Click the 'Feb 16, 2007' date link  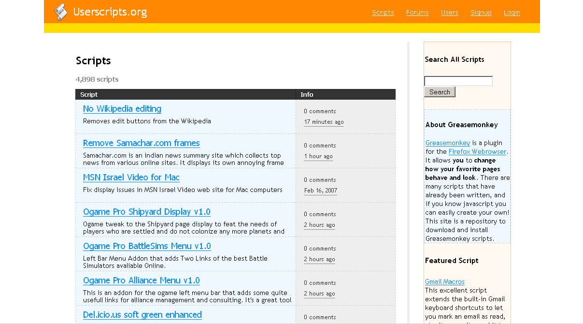(x=320, y=191)
